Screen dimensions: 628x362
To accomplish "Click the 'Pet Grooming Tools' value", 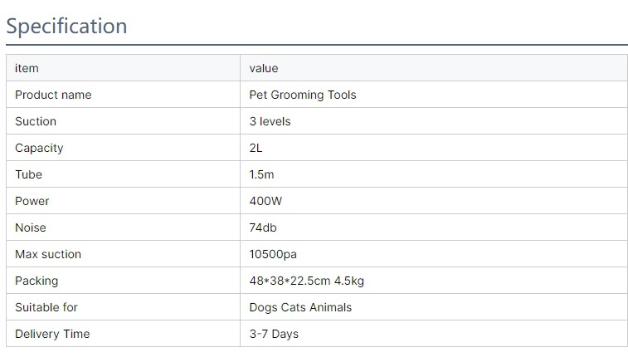I will [x=303, y=95].
